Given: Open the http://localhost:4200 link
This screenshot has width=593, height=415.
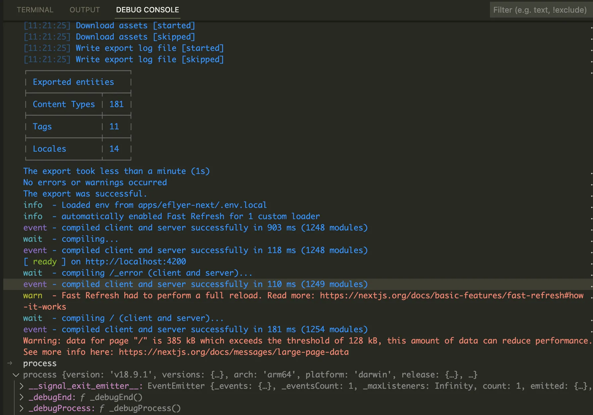Looking at the screenshot, I should [136, 262].
